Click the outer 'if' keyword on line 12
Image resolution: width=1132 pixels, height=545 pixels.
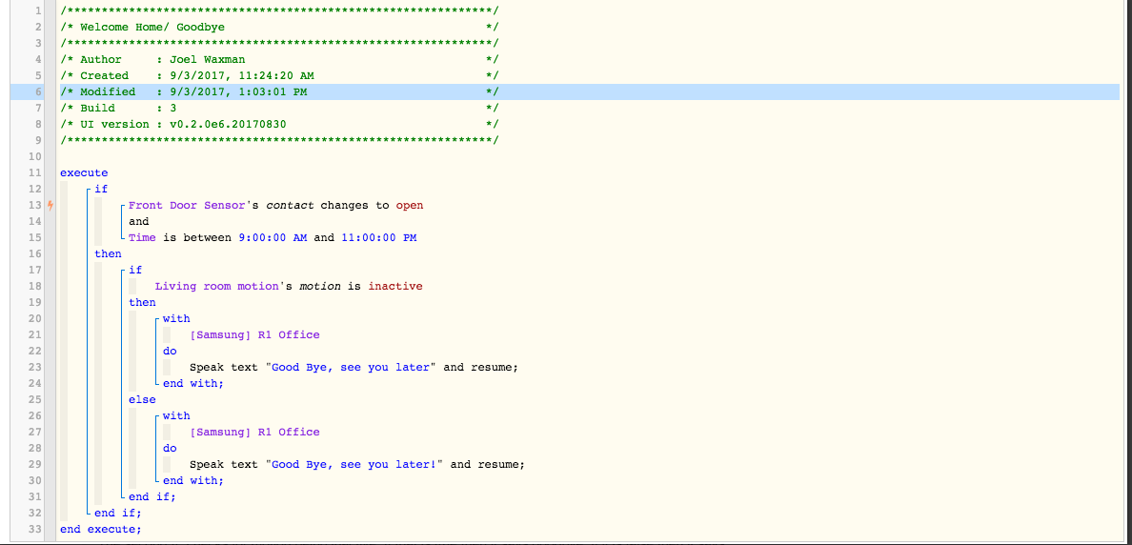click(x=101, y=189)
